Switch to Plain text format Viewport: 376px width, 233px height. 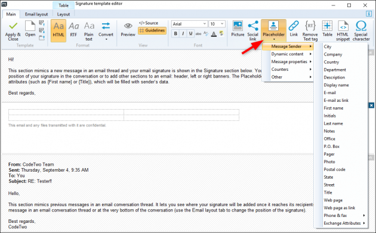click(x=89, y=31)
